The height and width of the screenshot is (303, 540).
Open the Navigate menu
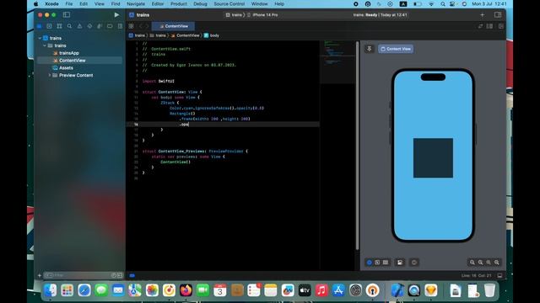click(136, 3)
